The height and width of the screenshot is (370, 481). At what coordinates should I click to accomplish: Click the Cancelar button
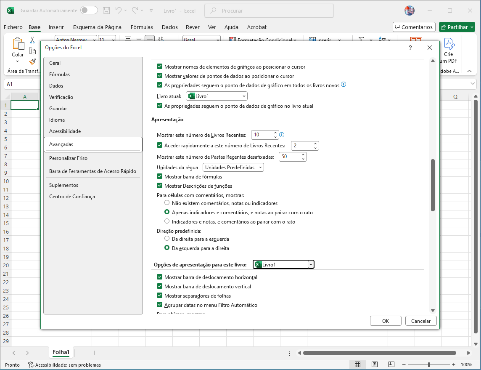click(421, 321)
